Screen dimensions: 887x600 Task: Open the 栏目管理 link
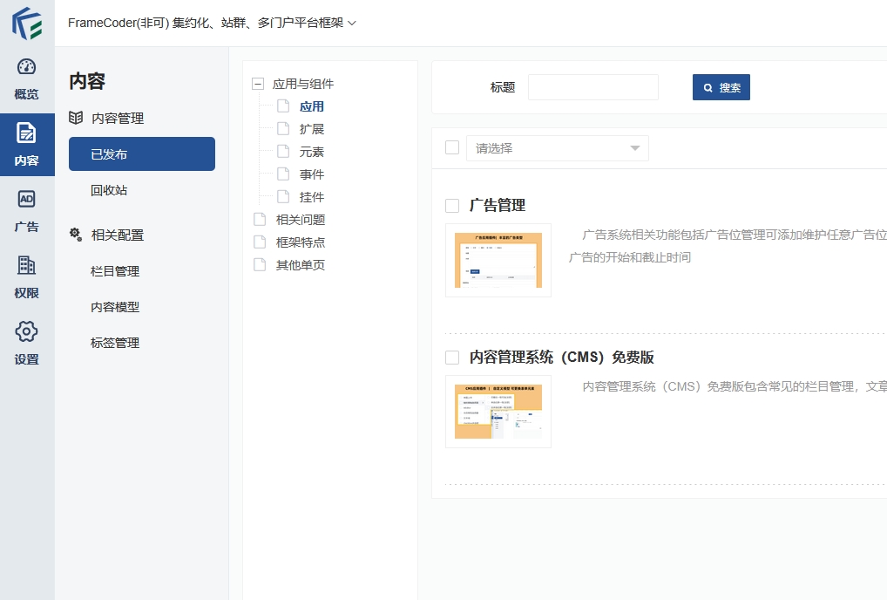tap(115, 271)
